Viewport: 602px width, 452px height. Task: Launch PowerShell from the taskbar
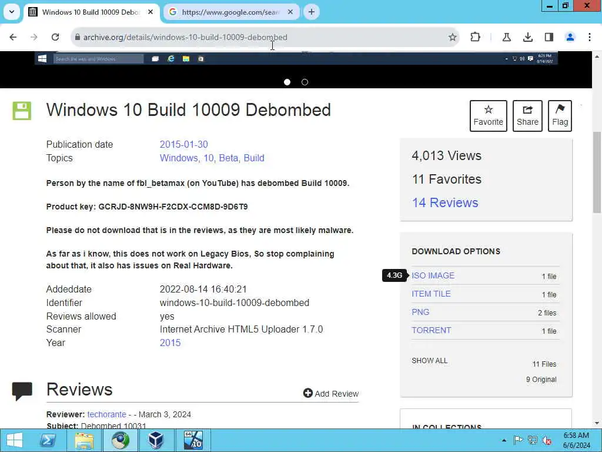tap(48, 440)
